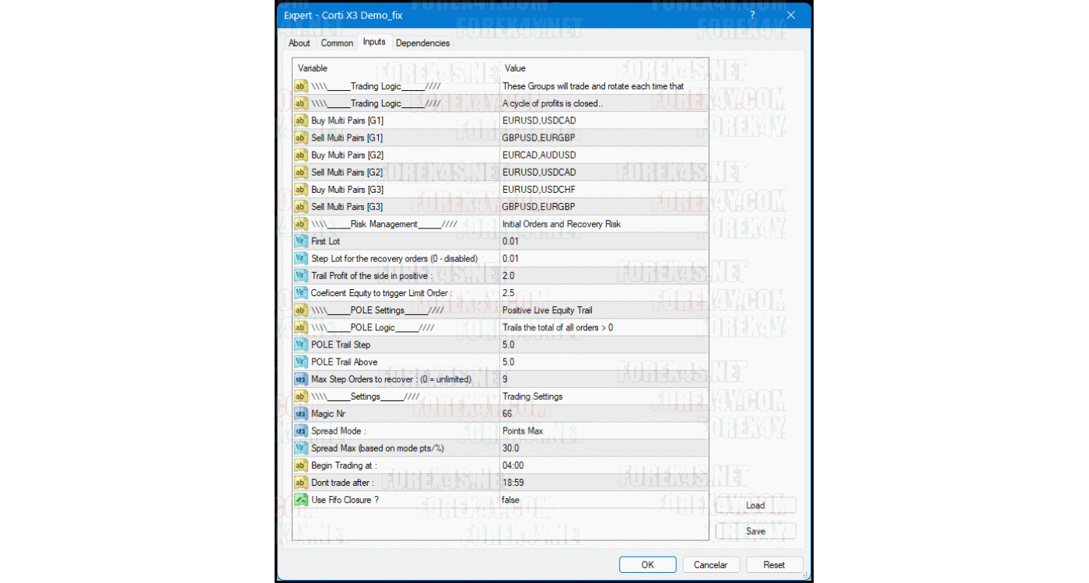
Task: Edit the Dont trade after value 18:59
Action: [603, 483]
